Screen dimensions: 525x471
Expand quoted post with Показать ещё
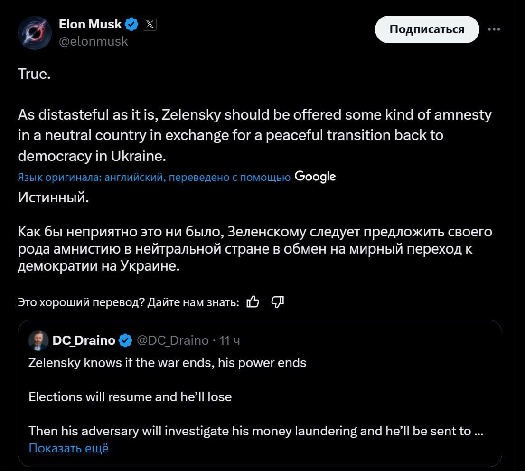click(x=68, y=448)
